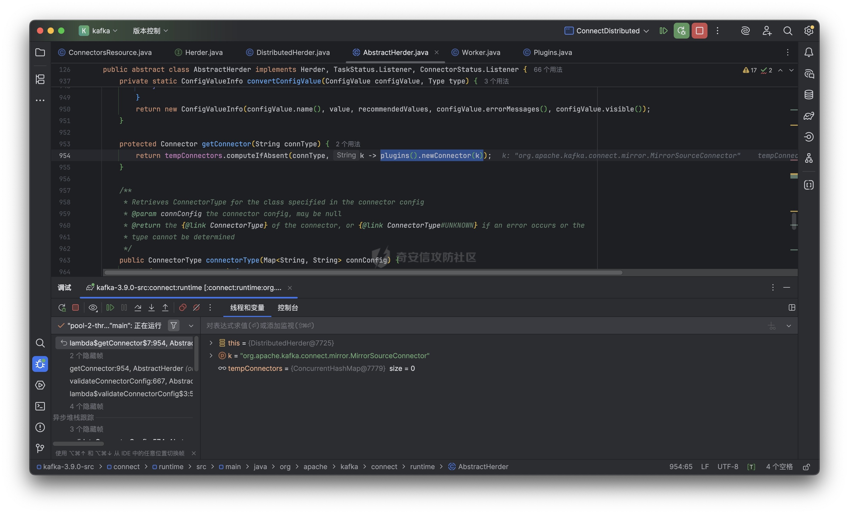This screenshot has width=849, height=514.
Task: Step Over in the debug toolbar
Action: [x=138, y=307]
